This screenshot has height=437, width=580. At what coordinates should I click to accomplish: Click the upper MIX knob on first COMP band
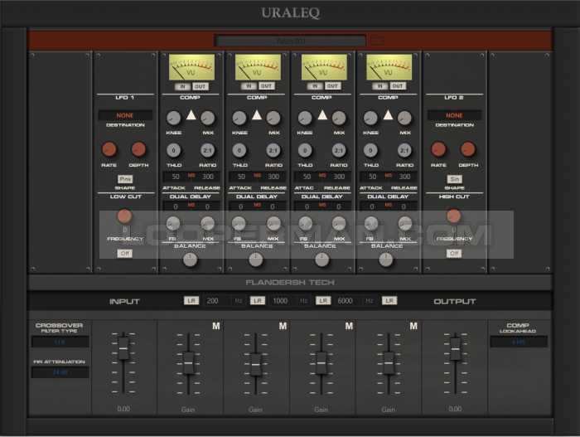[x=207, y=118]
